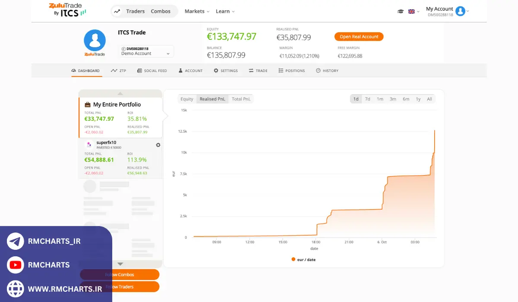
Task: Click the Open Real Account button
Action: click(359, 37)
